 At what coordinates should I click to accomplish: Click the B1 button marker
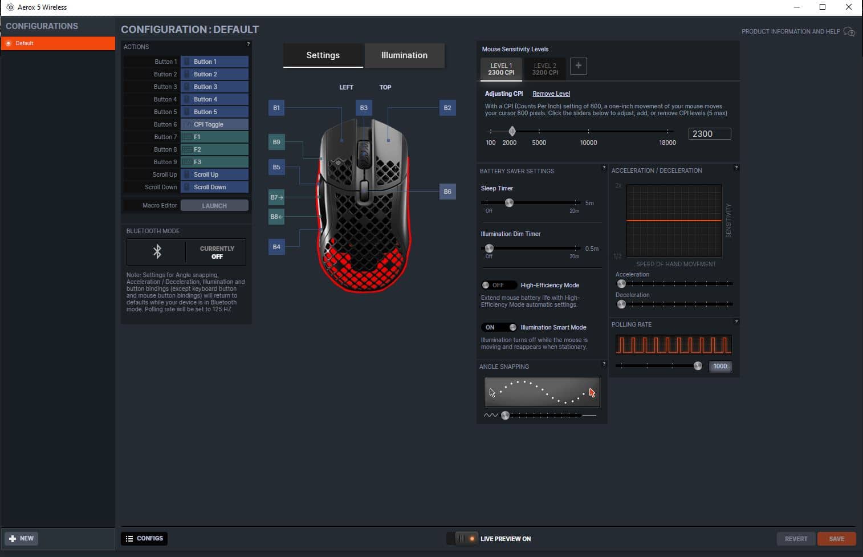(276, 108)
